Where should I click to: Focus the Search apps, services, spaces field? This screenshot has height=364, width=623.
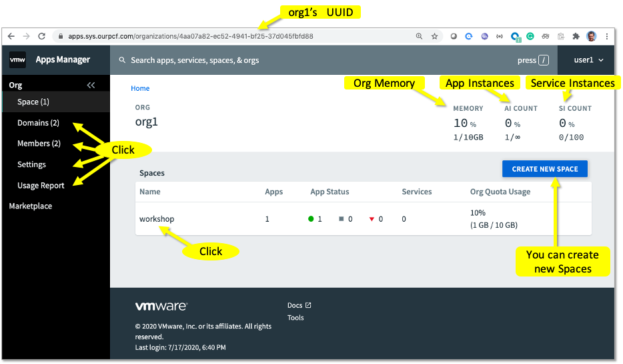[x=195, y=60]
